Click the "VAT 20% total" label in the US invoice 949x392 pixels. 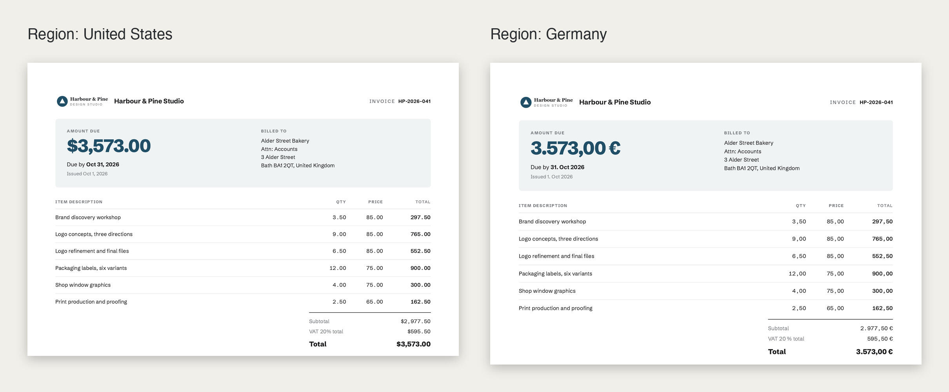(x=326, y=332)
